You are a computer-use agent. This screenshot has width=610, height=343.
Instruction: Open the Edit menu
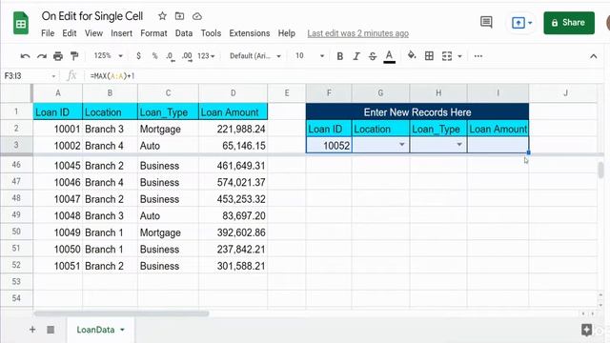tap(70, 33)
